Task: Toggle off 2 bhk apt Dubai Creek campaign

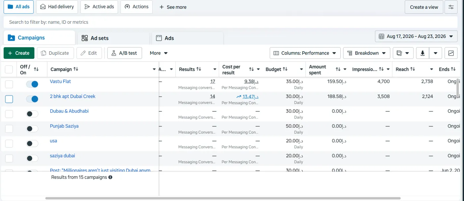Action: click(32, 99)
